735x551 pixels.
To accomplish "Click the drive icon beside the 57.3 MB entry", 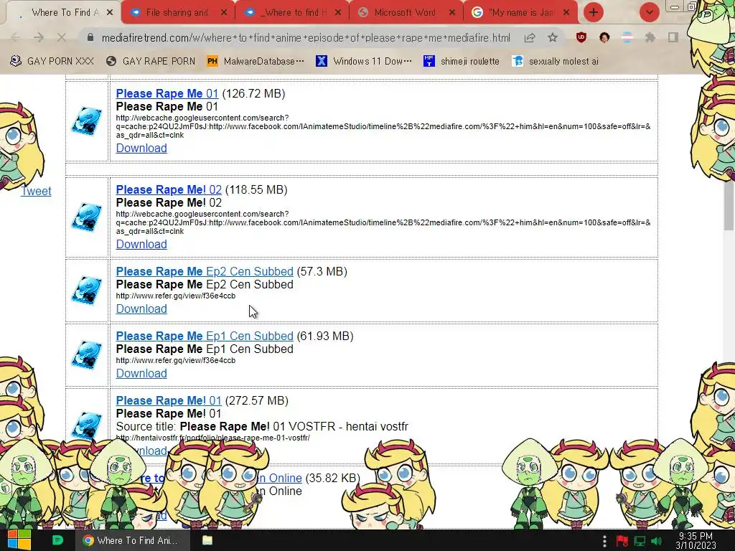I will [87, 291].
